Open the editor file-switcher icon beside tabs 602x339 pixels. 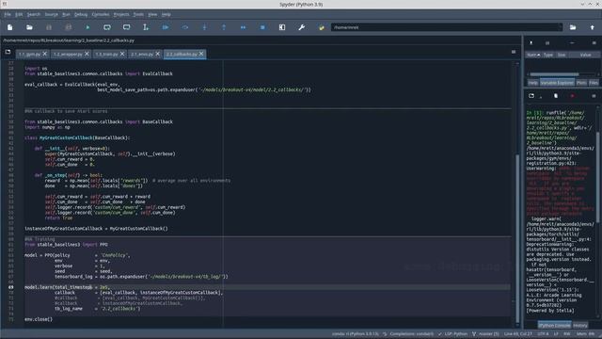(x=8, y=52)
